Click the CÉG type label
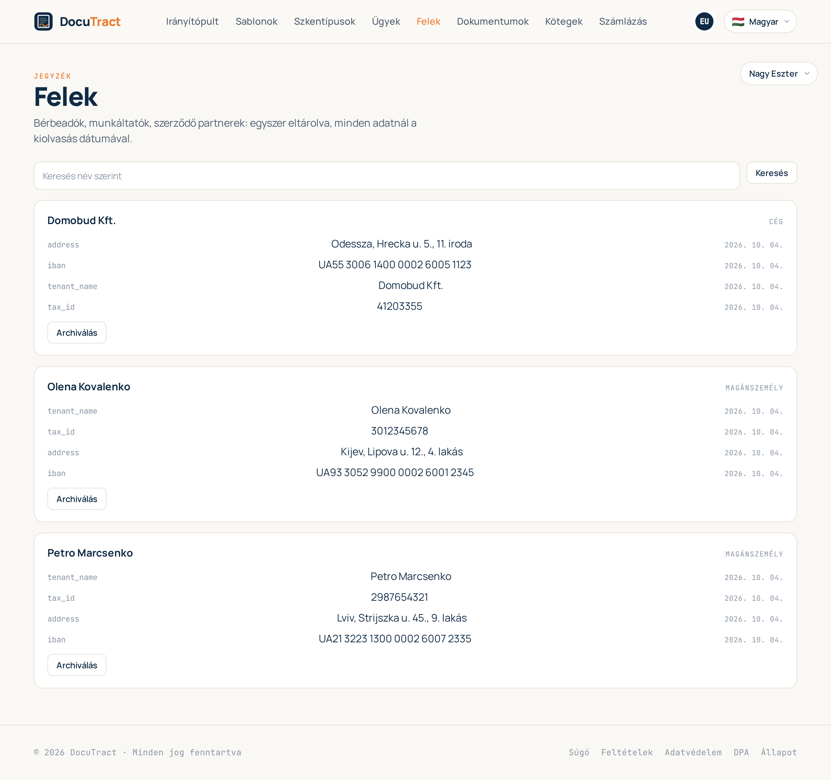831x780 pixels. point(776,222)
